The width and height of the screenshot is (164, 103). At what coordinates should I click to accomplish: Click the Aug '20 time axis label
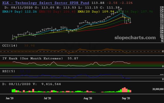click(x=88, y=98)
